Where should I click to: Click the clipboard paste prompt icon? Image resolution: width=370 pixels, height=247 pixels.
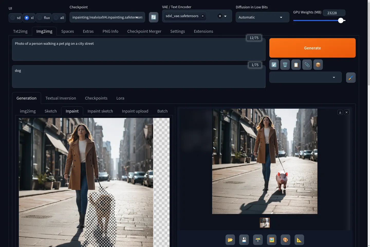tap(296, 65)
